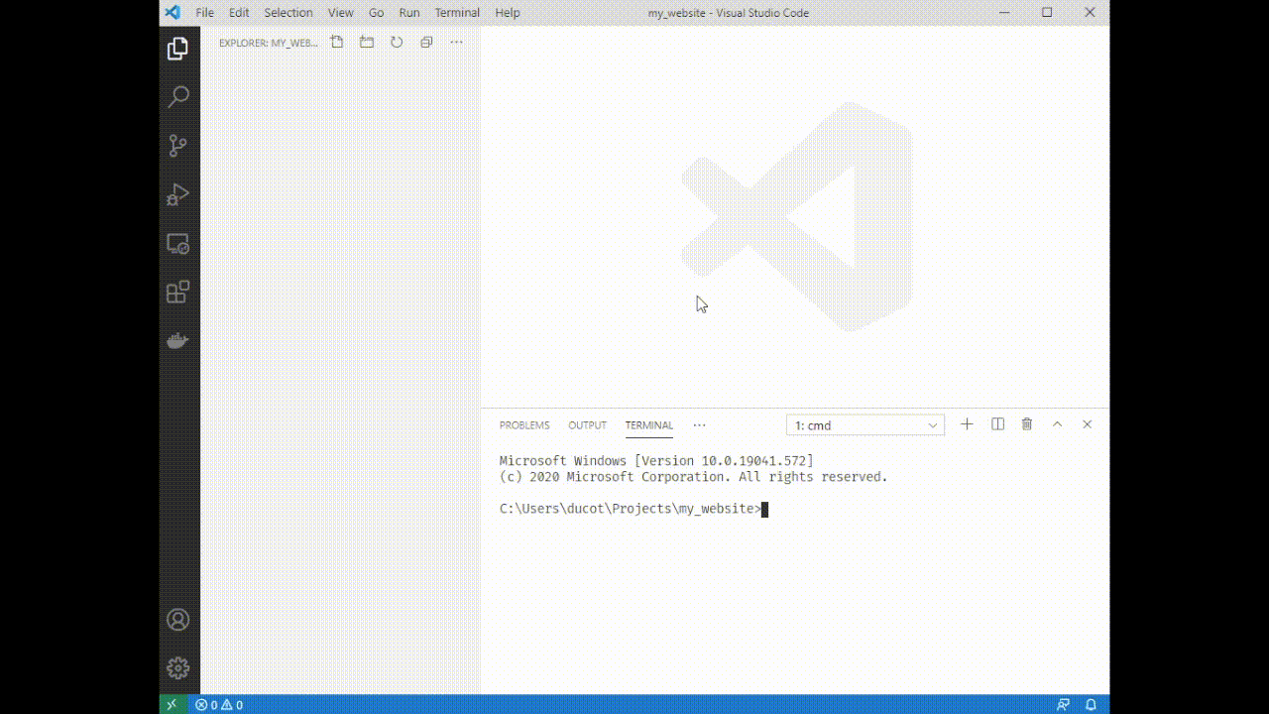Viewport: 1269px width, 714px height.
Task: Toggle the panel to maximize it
Action: (1057, 423)
